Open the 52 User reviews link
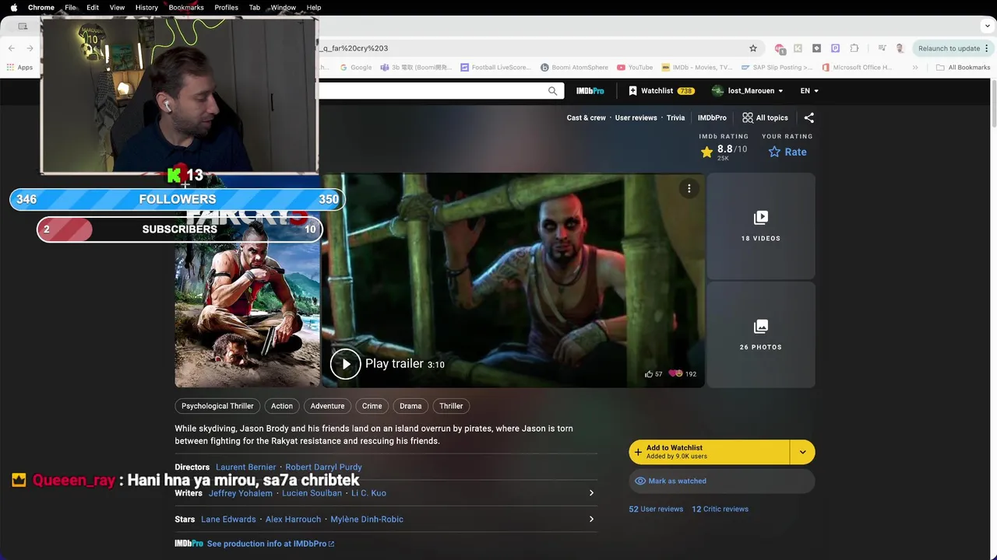Screen dimensions: 997x560 (656, 509)
